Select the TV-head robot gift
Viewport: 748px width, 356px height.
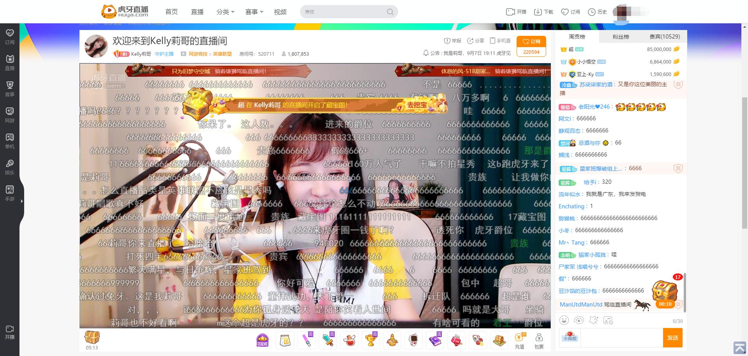pyautogui.click(x=413, y=340)
